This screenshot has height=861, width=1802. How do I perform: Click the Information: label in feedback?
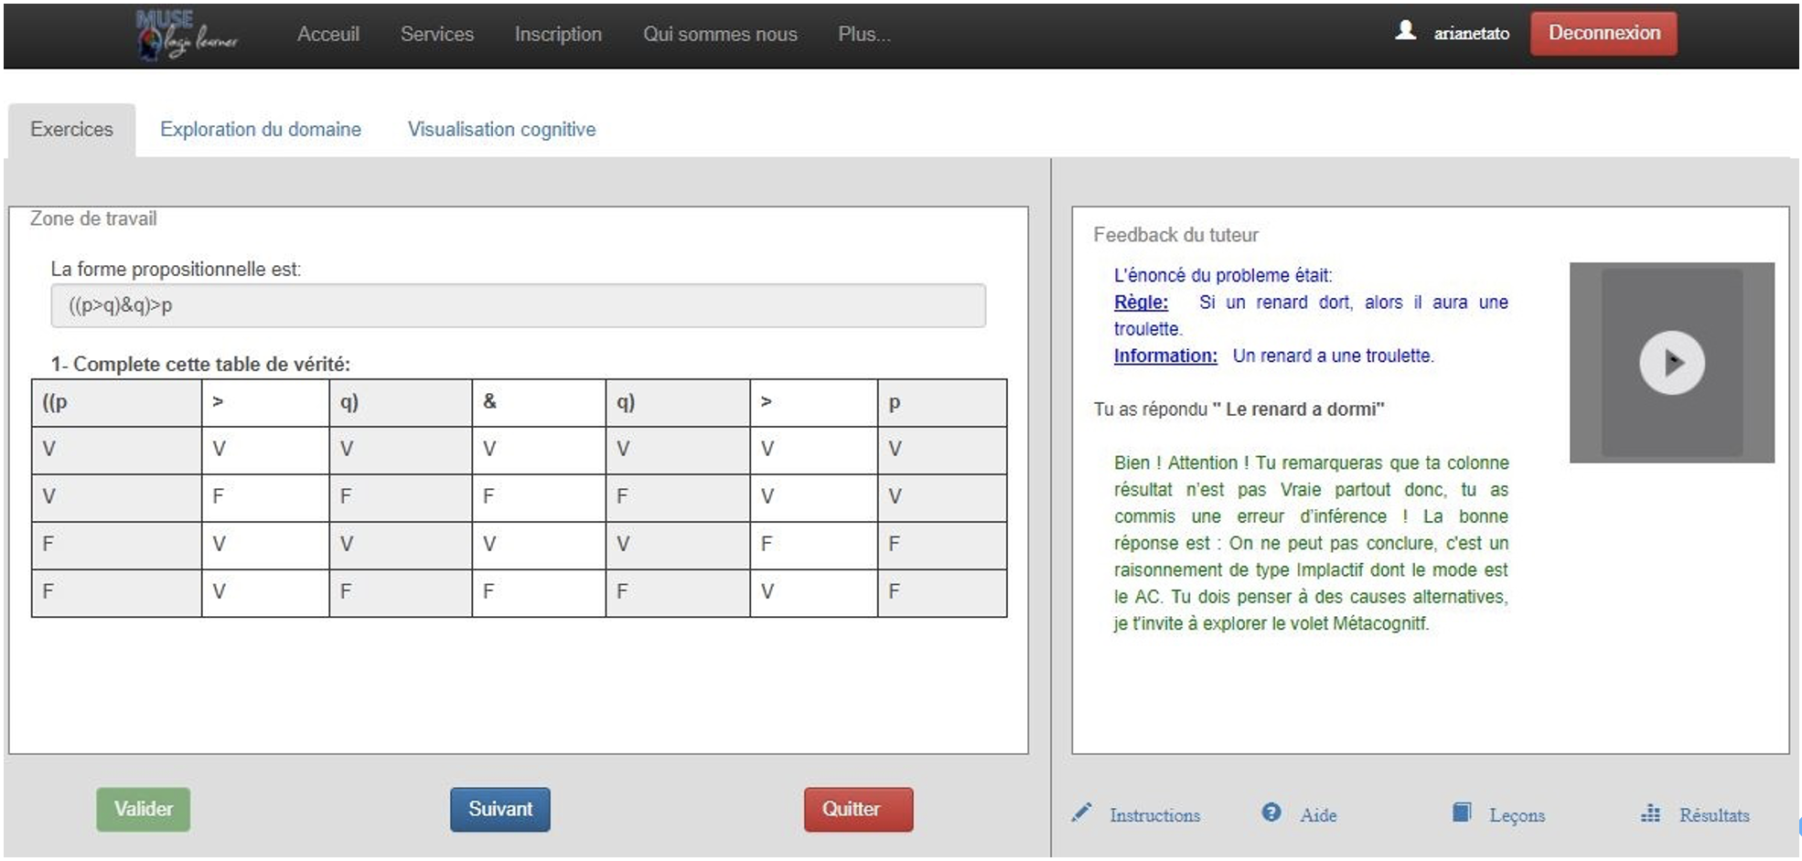pos(1165,356)
